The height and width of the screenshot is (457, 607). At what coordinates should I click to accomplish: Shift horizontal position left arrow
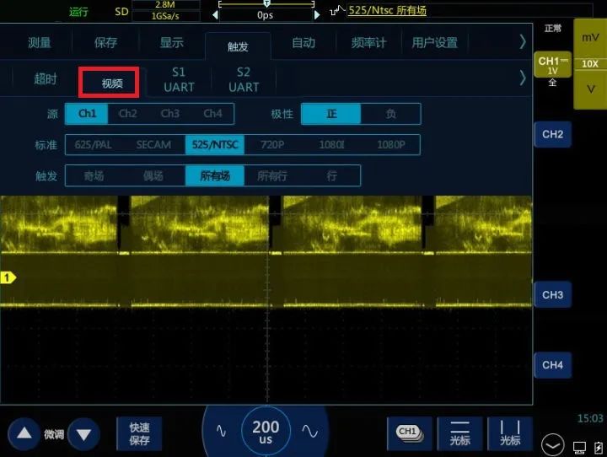215,15
